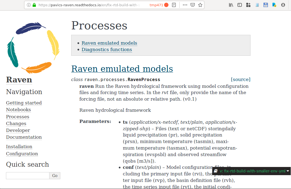Viewport: 291px width, 189px height.
Task: Go to the Notebooks page
Action: [18, 110]
